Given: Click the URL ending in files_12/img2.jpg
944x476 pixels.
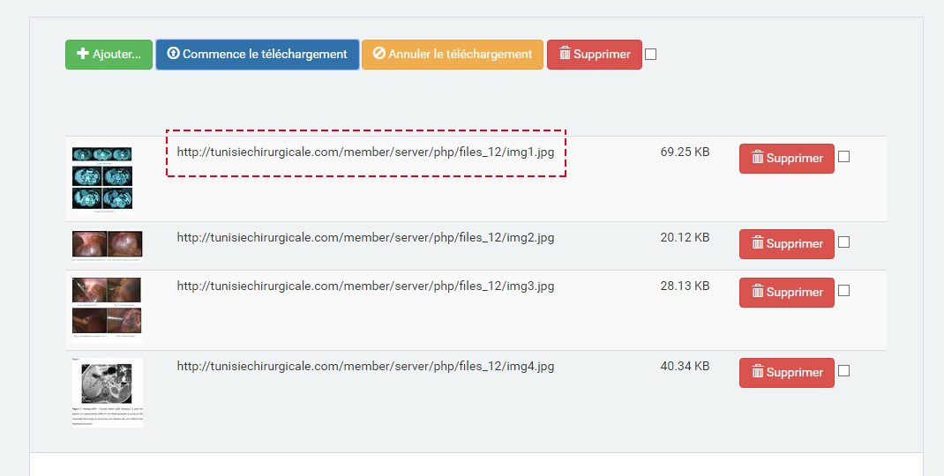Looking at the screenshot, I should [x=365, y=238].
